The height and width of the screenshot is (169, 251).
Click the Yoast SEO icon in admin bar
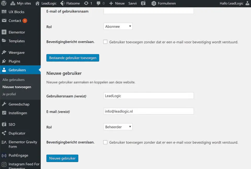pos(143,3)
